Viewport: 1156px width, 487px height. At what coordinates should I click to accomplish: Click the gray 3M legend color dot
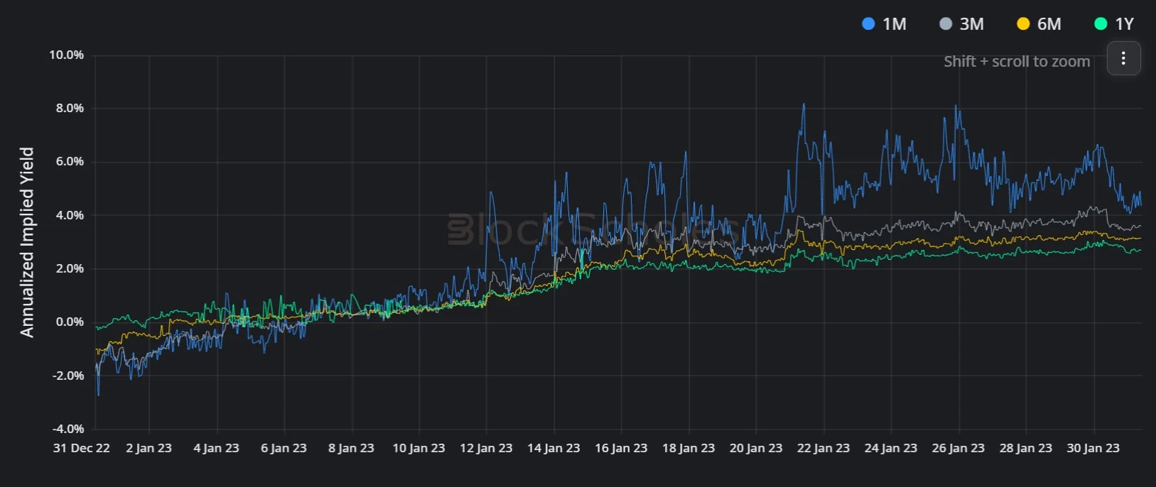[x=945, y=23]
